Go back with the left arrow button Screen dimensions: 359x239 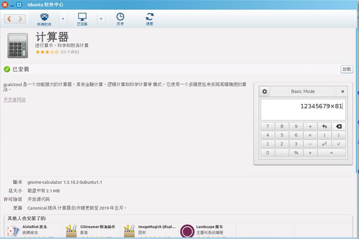pyautogui.click(x=10, y=19)
